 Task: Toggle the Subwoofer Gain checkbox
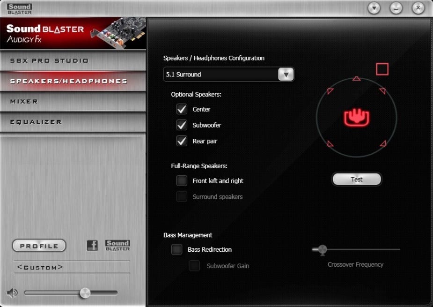[x=194, y=265]
